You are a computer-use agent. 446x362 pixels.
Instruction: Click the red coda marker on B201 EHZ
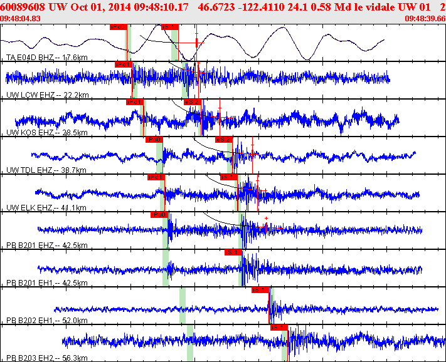point(266,227)
